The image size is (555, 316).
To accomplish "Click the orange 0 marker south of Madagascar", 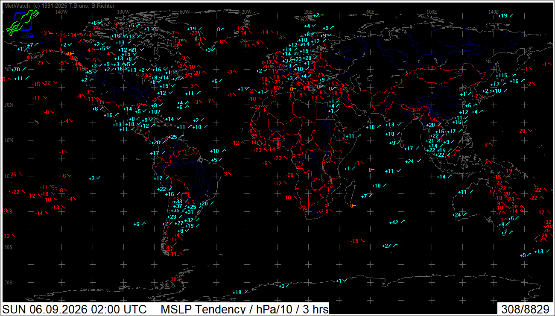I will [351, 206].
